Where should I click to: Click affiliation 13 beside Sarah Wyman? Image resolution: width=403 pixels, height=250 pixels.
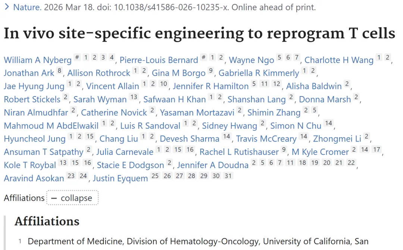point(134,97)
